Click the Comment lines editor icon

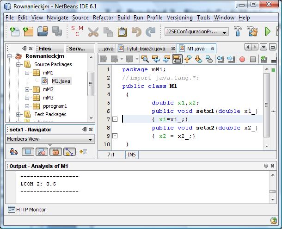[264, 59]
